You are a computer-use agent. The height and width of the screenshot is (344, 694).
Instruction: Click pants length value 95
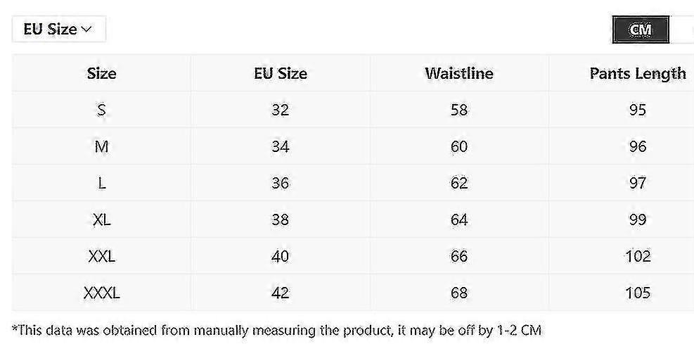(638, 110)
